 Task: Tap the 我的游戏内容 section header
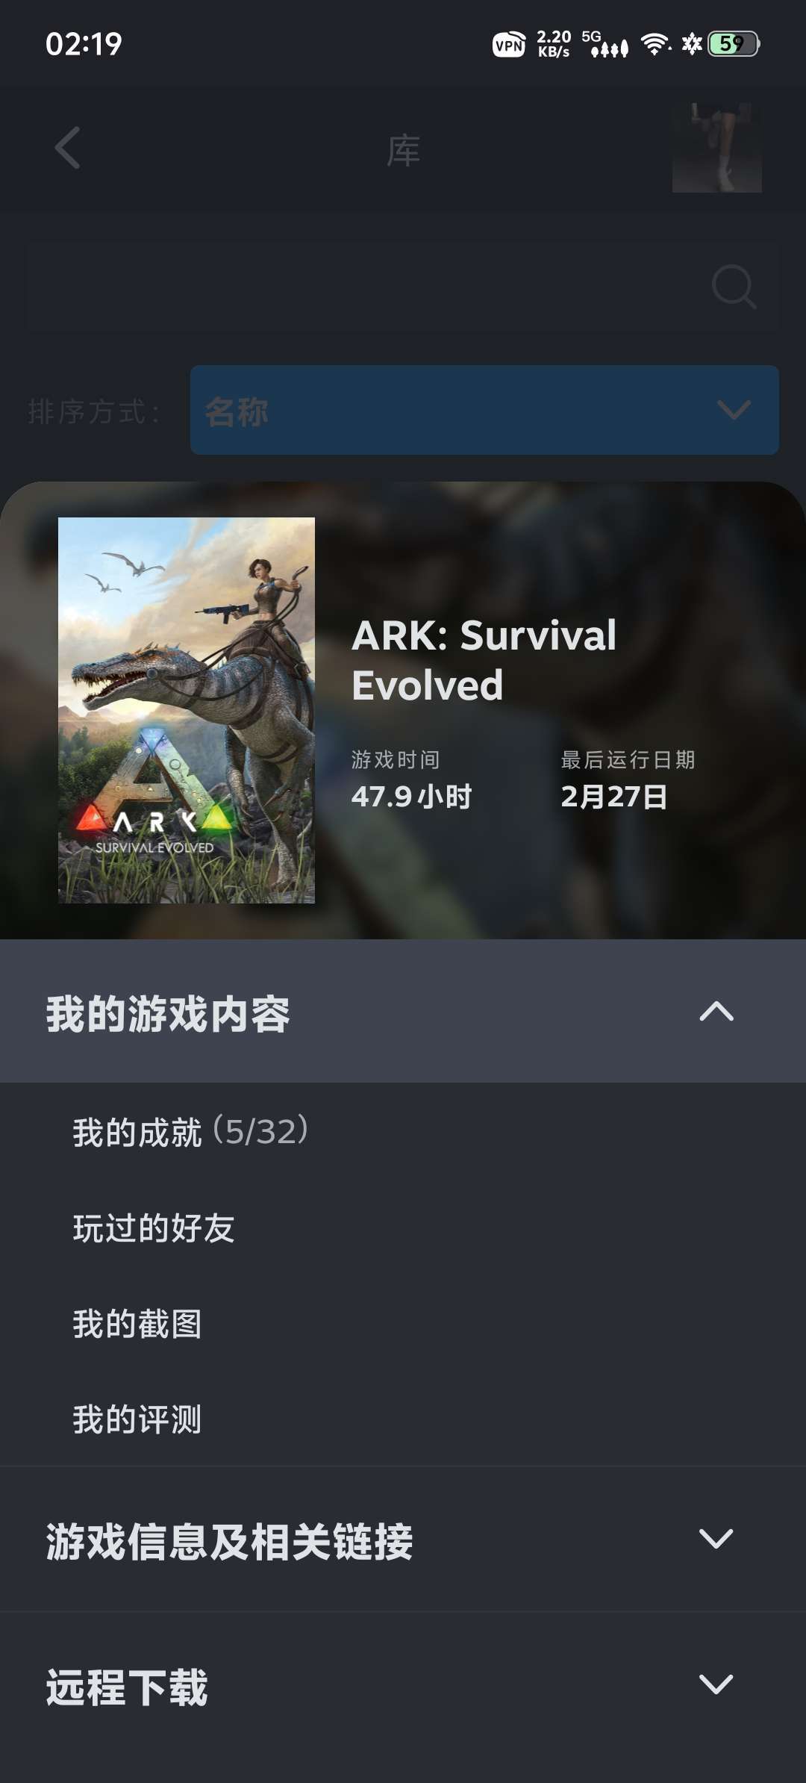click(403, 1011)
